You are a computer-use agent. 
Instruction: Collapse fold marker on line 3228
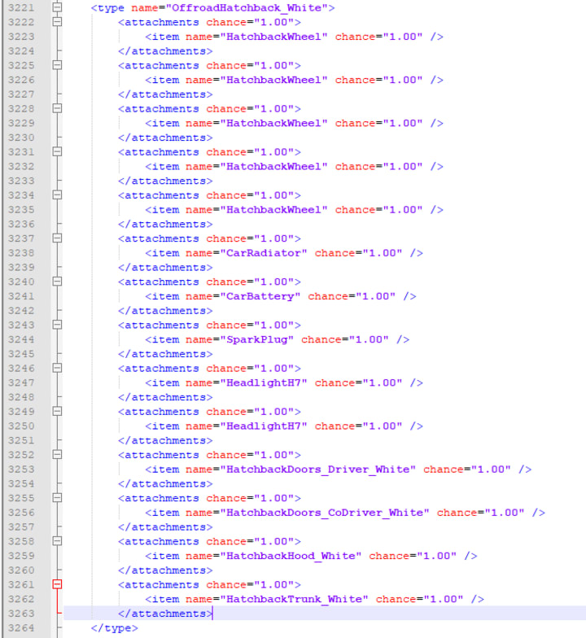(x=57, y=108)
